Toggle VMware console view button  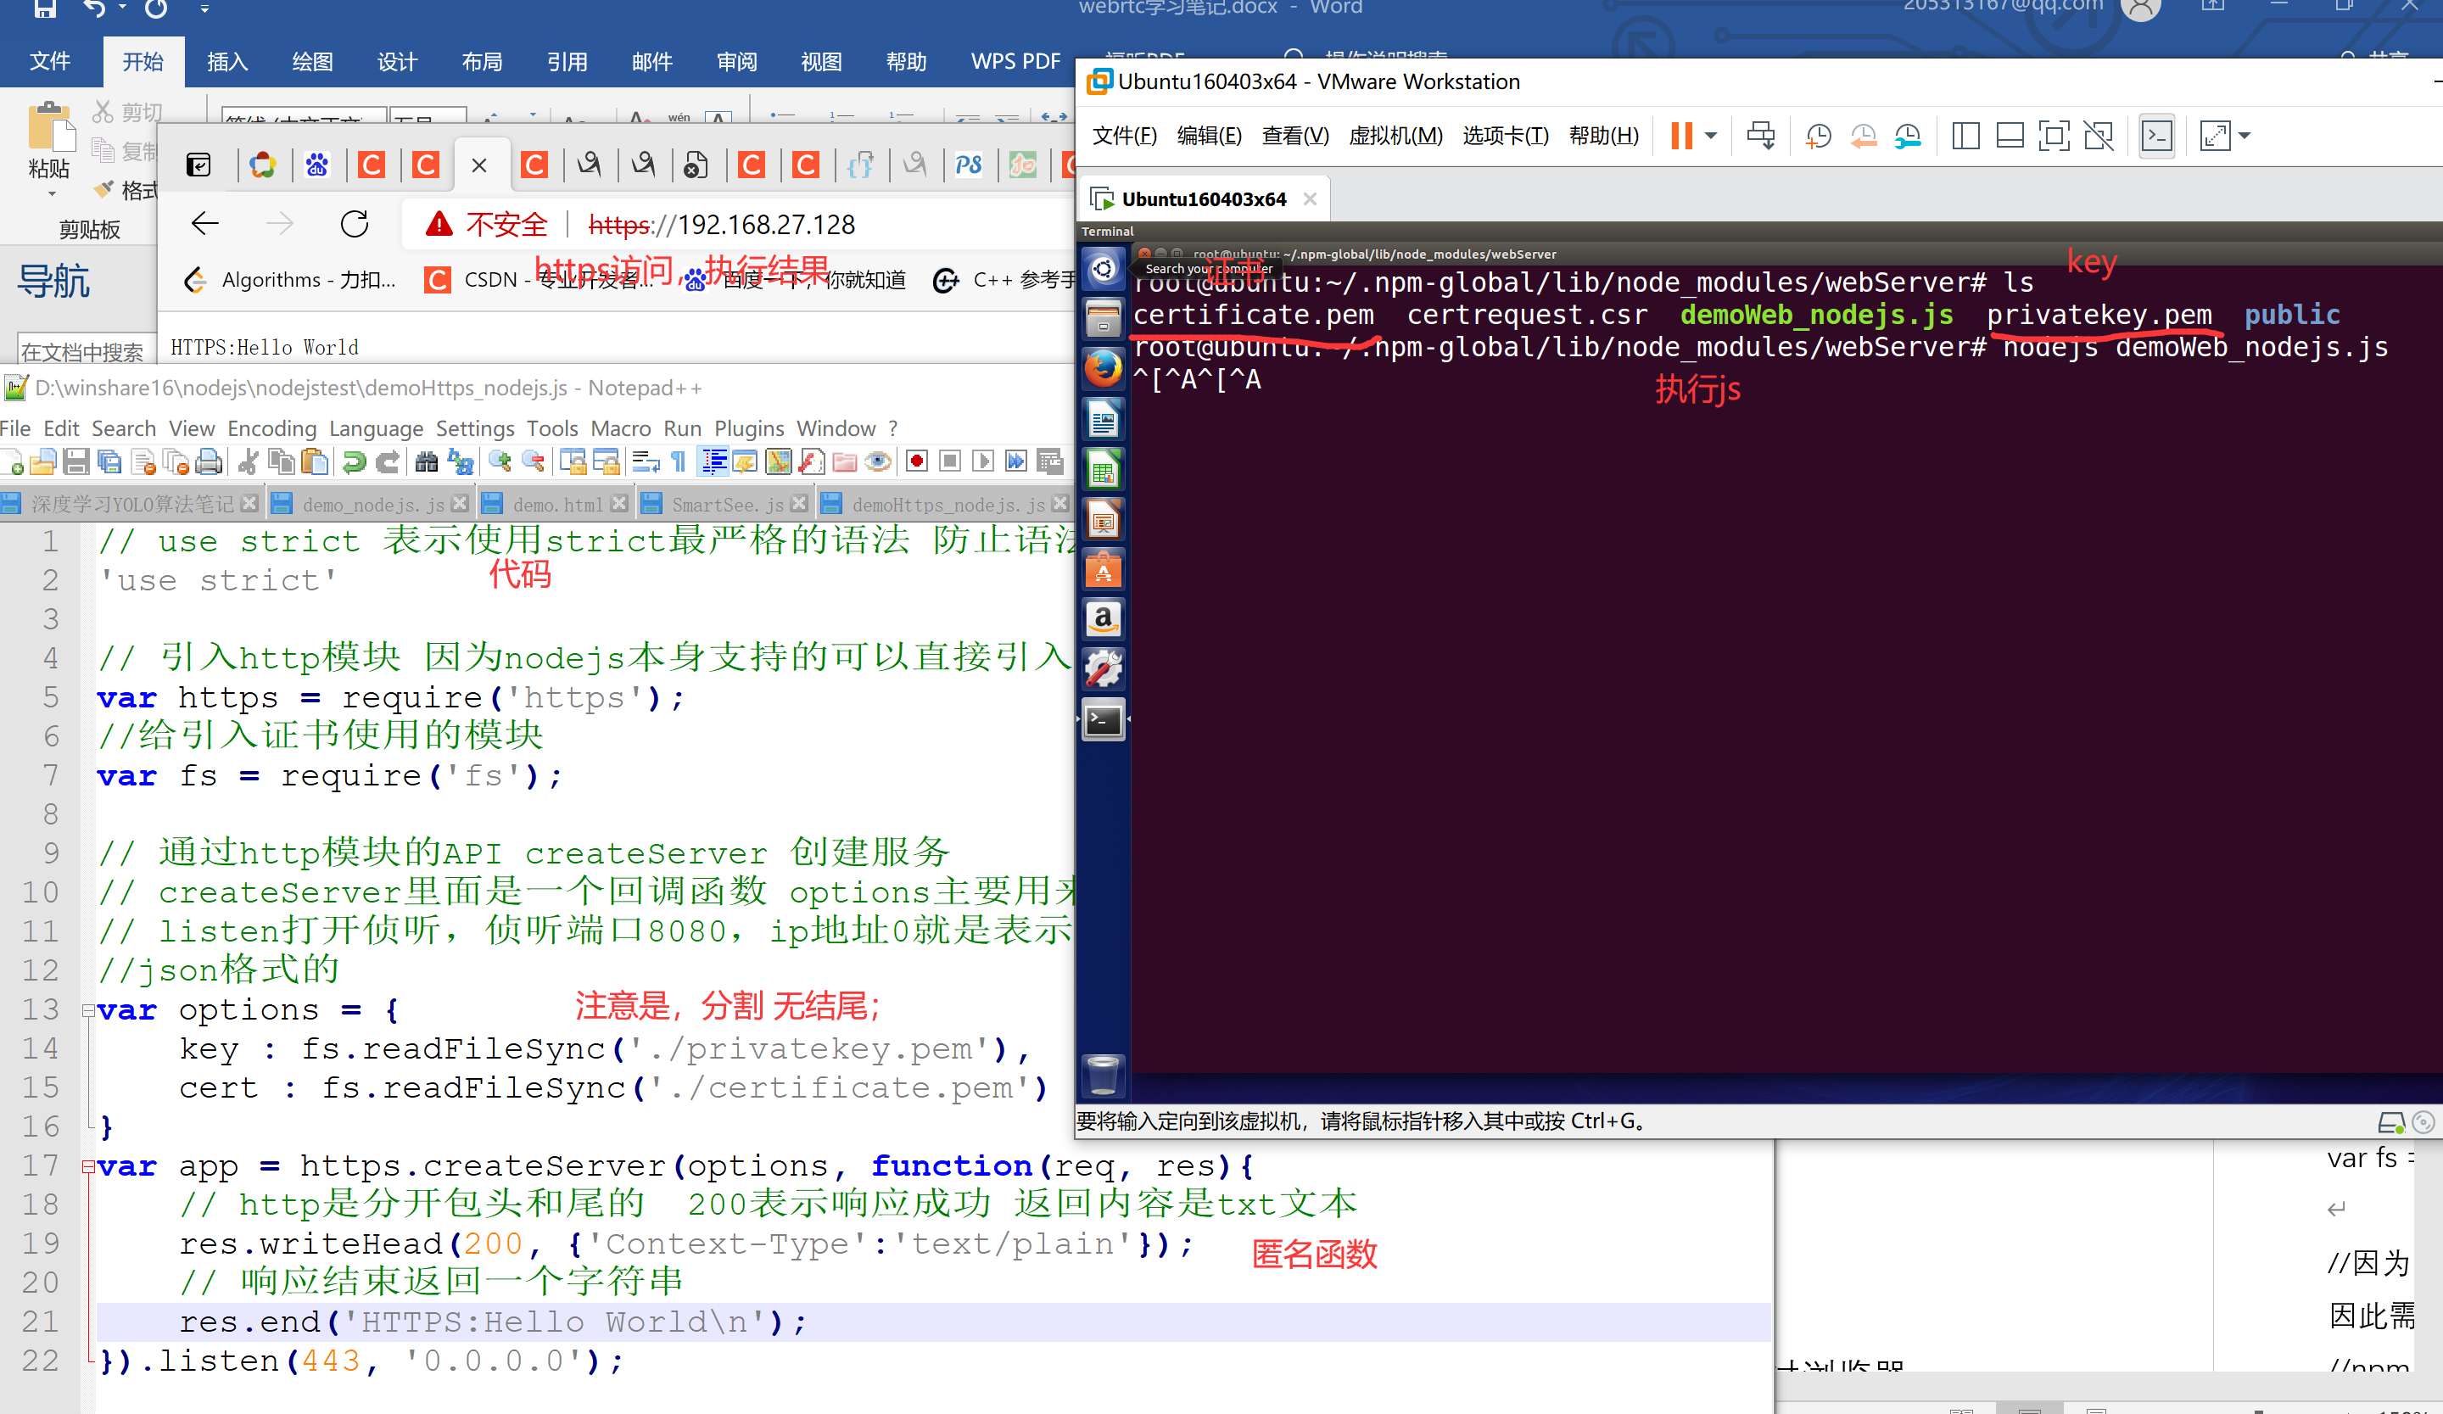point(2156,136)
